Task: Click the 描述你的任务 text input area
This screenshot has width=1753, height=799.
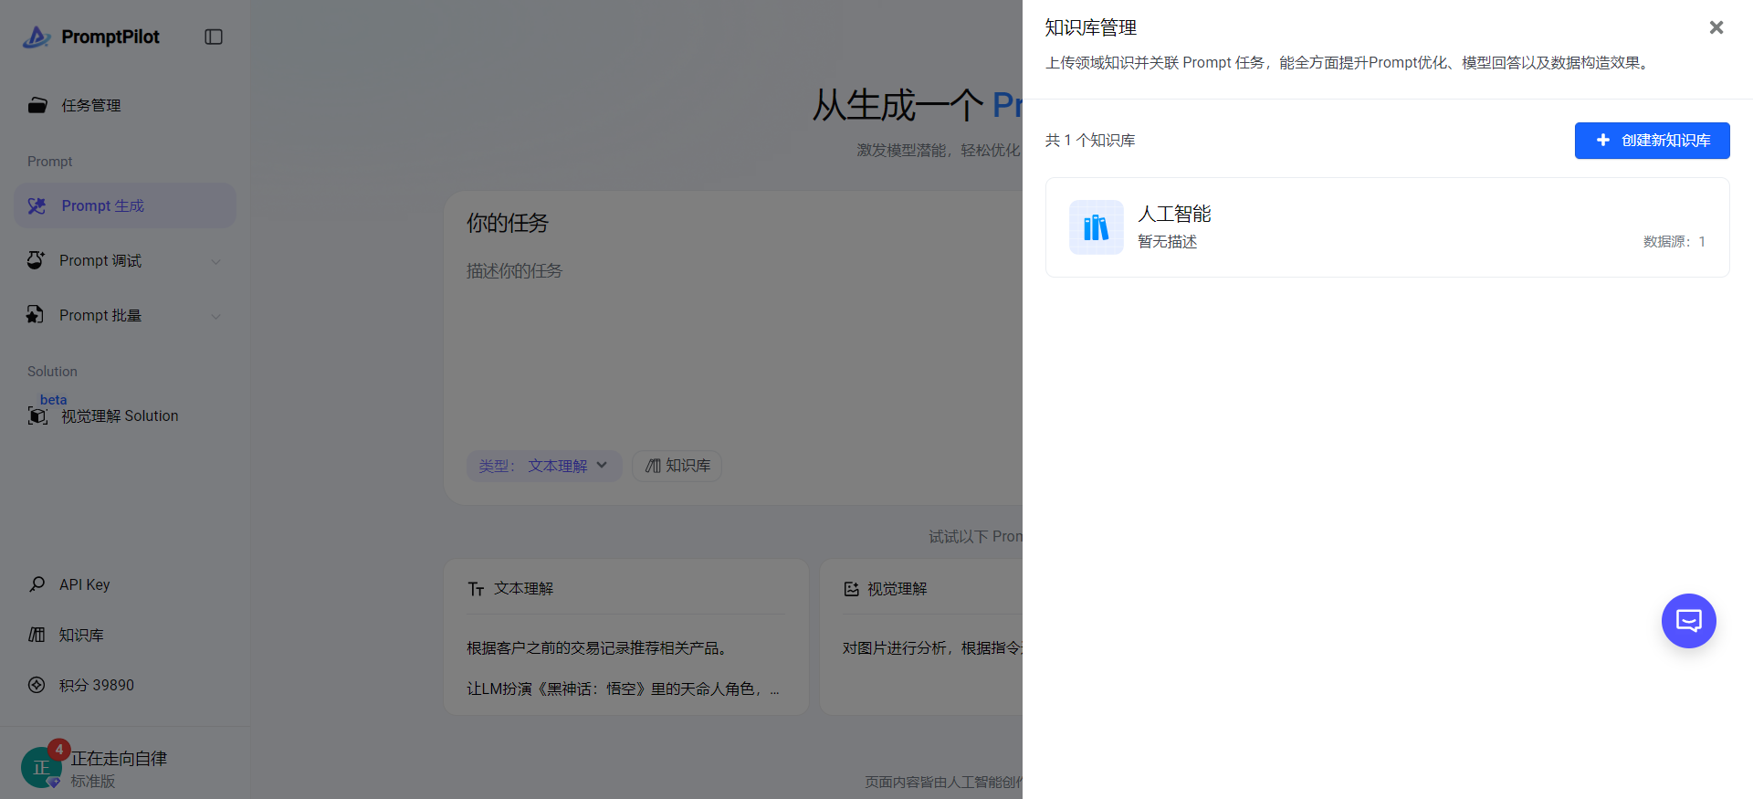Action: [733, 347]
